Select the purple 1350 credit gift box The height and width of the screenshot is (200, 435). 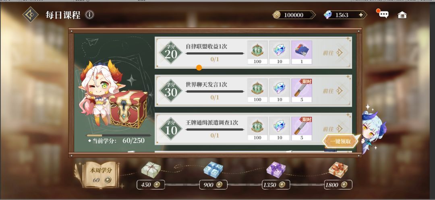click(x=276, y=170)
